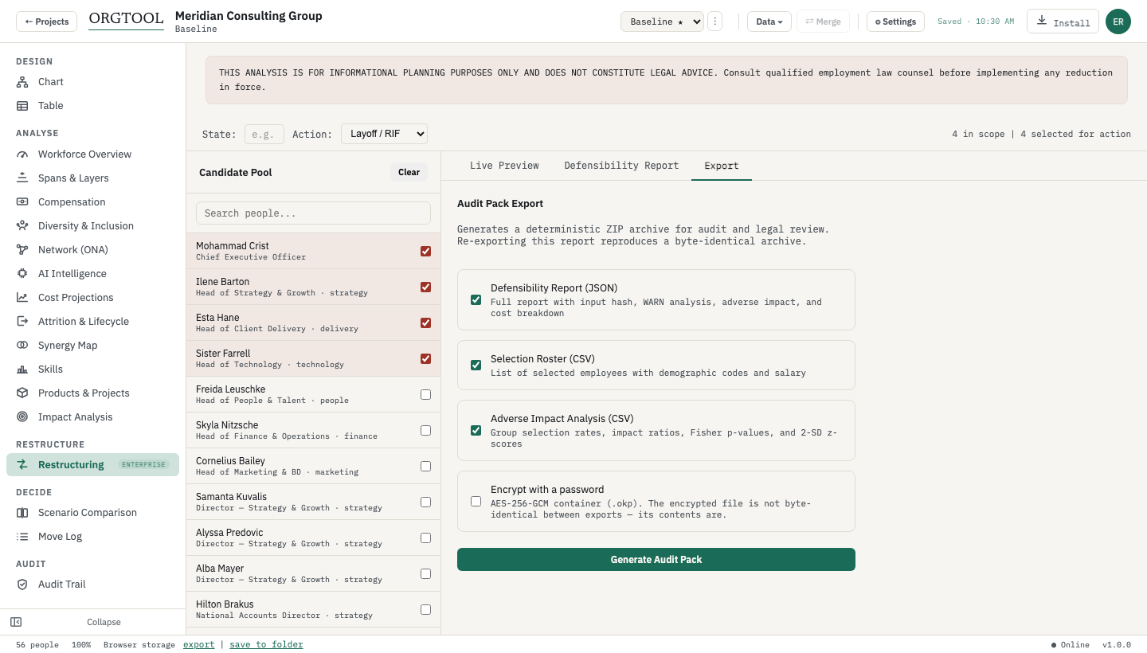
Task: Click the Install download icon button
Action: (1063, 22)
